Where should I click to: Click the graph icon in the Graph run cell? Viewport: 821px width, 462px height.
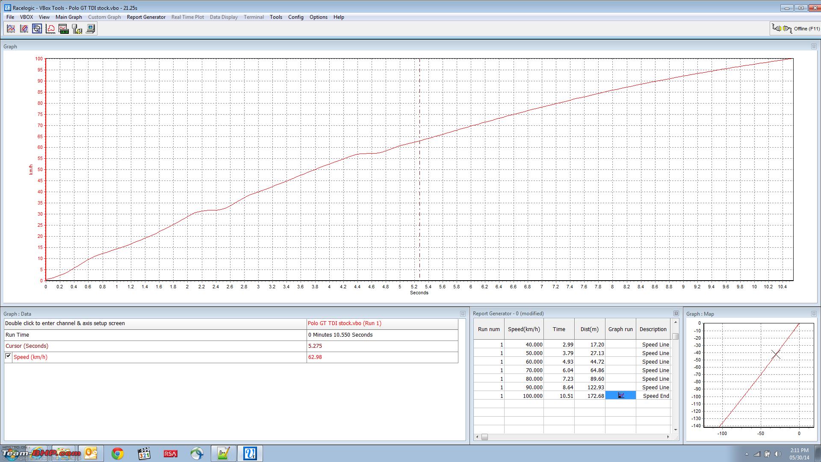click(x=621, y=396)
